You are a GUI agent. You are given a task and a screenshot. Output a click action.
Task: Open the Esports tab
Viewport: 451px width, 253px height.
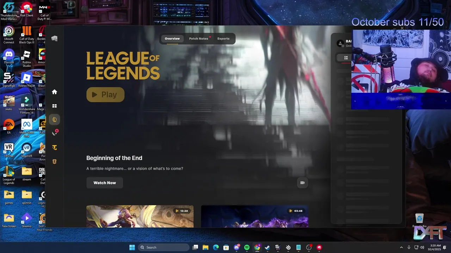coord(223,39)
